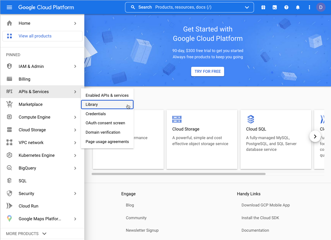
Task: Open the help question mark icon
Action: tap(286, 7)
